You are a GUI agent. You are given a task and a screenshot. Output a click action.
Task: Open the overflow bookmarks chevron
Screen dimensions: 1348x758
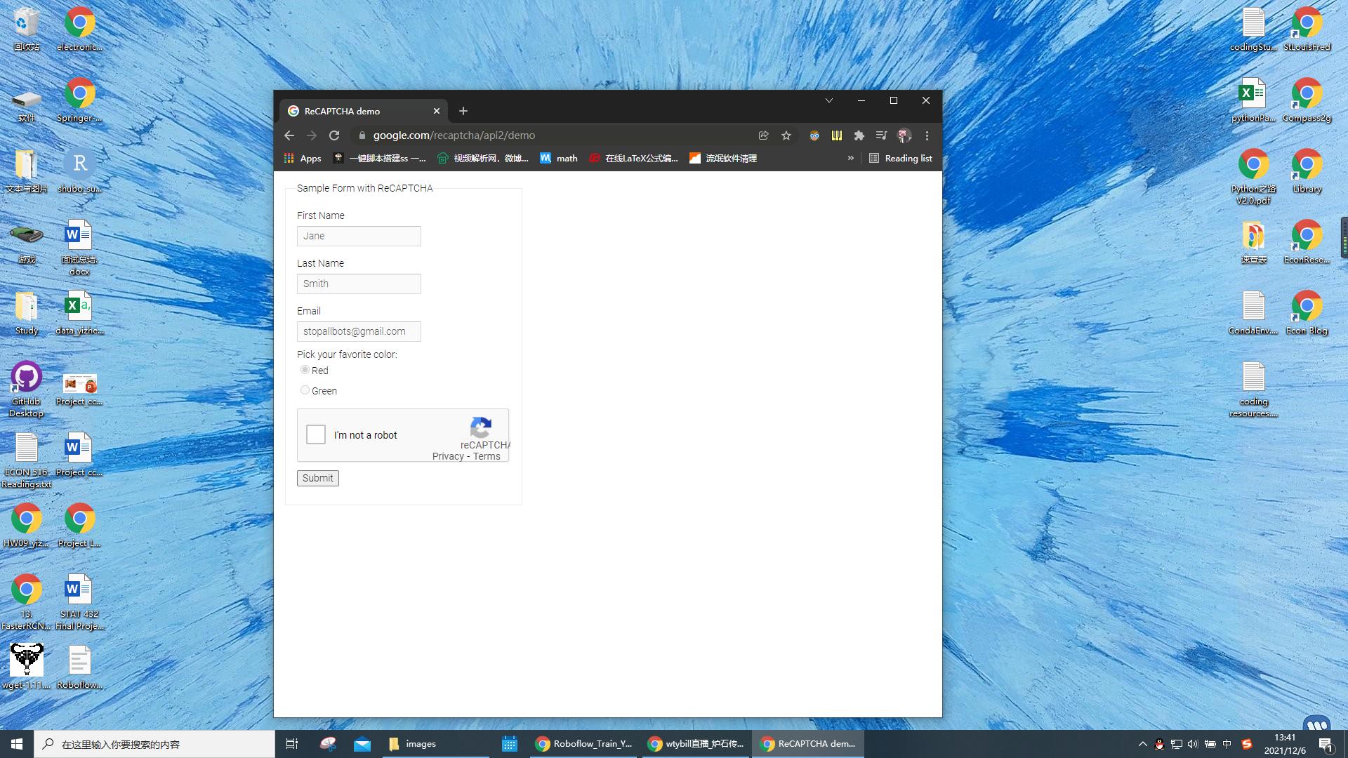coord(851,158)
